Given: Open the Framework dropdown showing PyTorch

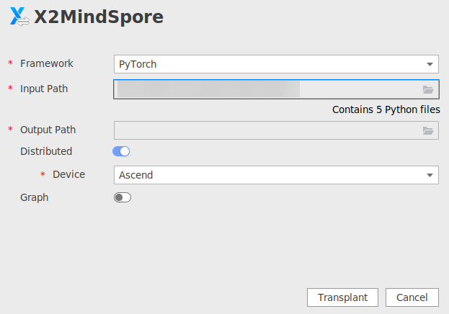Looking at the screenshot, I should click(276, 64).
